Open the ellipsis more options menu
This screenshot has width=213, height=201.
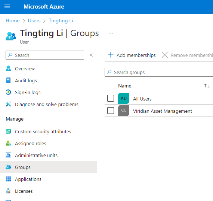point(111,33)
